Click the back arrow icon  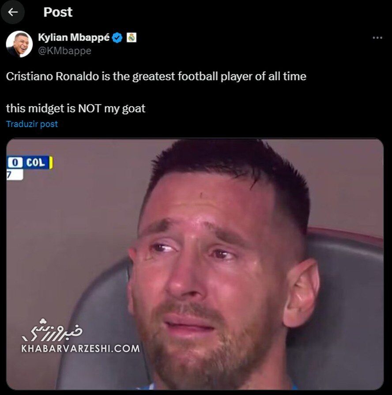point(13,12)
